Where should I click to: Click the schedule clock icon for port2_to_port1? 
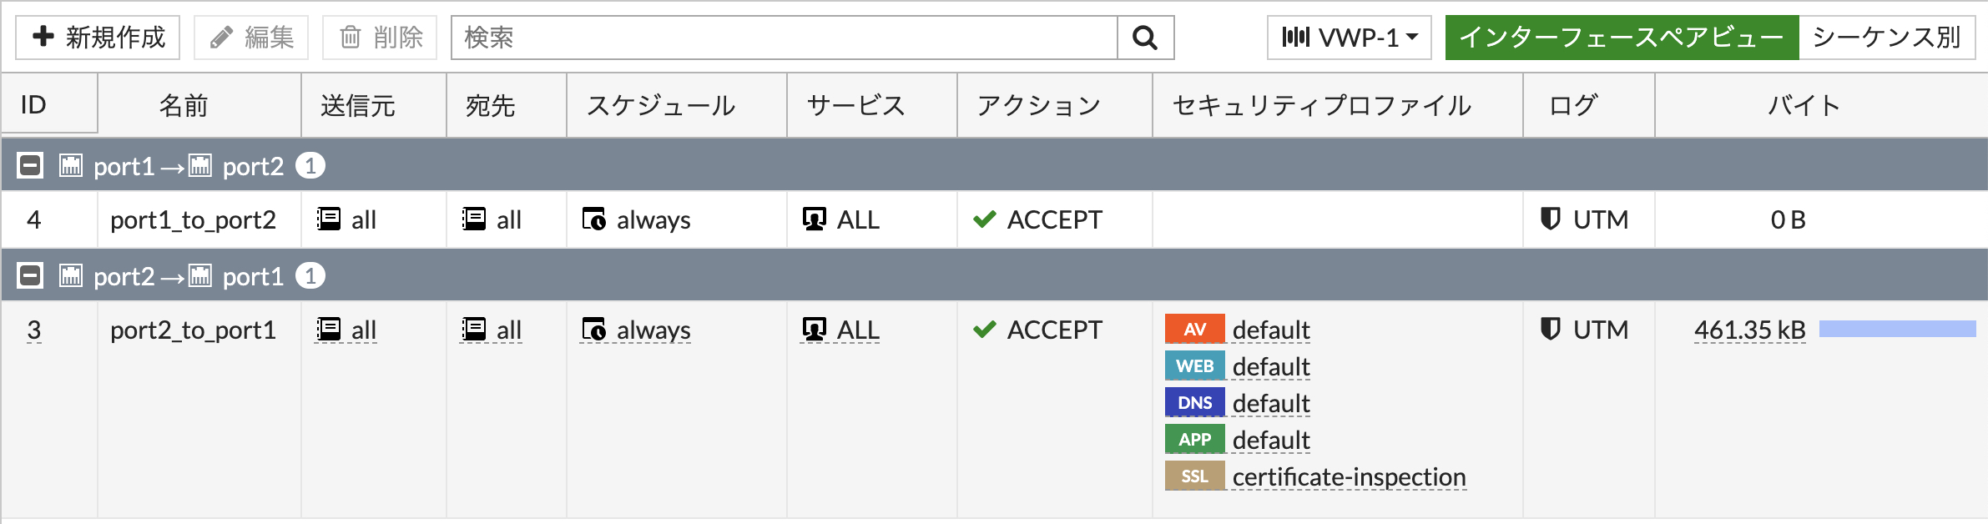[593, 330]
